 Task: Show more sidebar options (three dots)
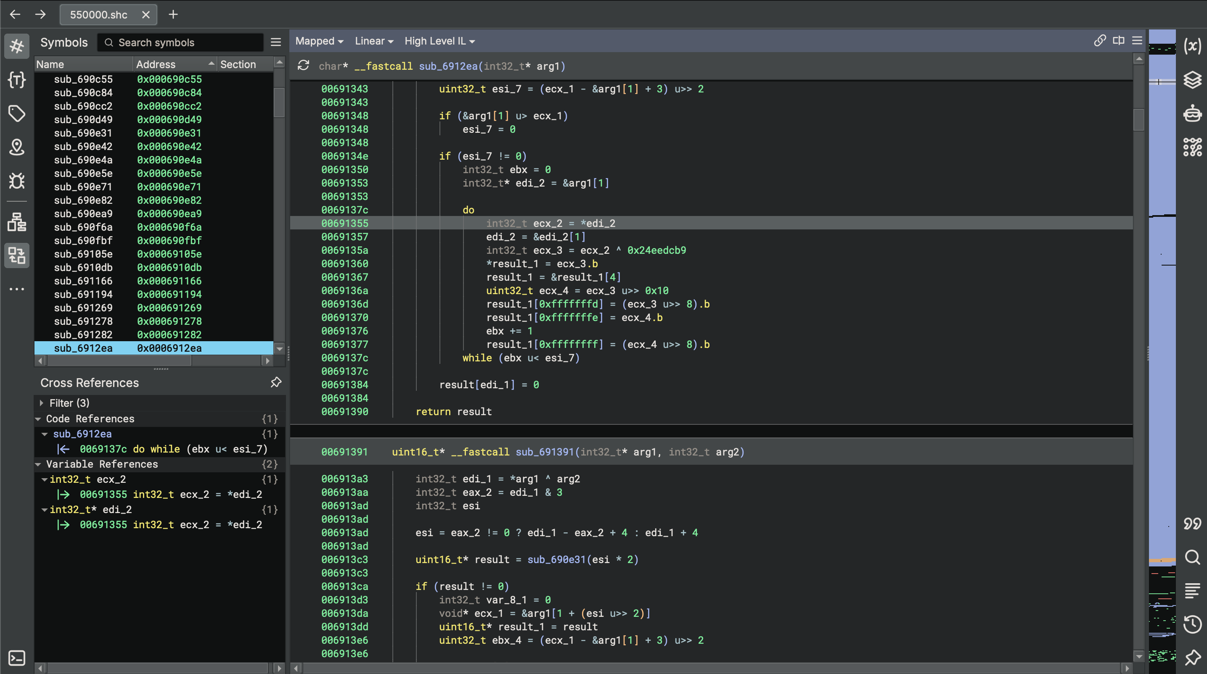coord(17,289)
